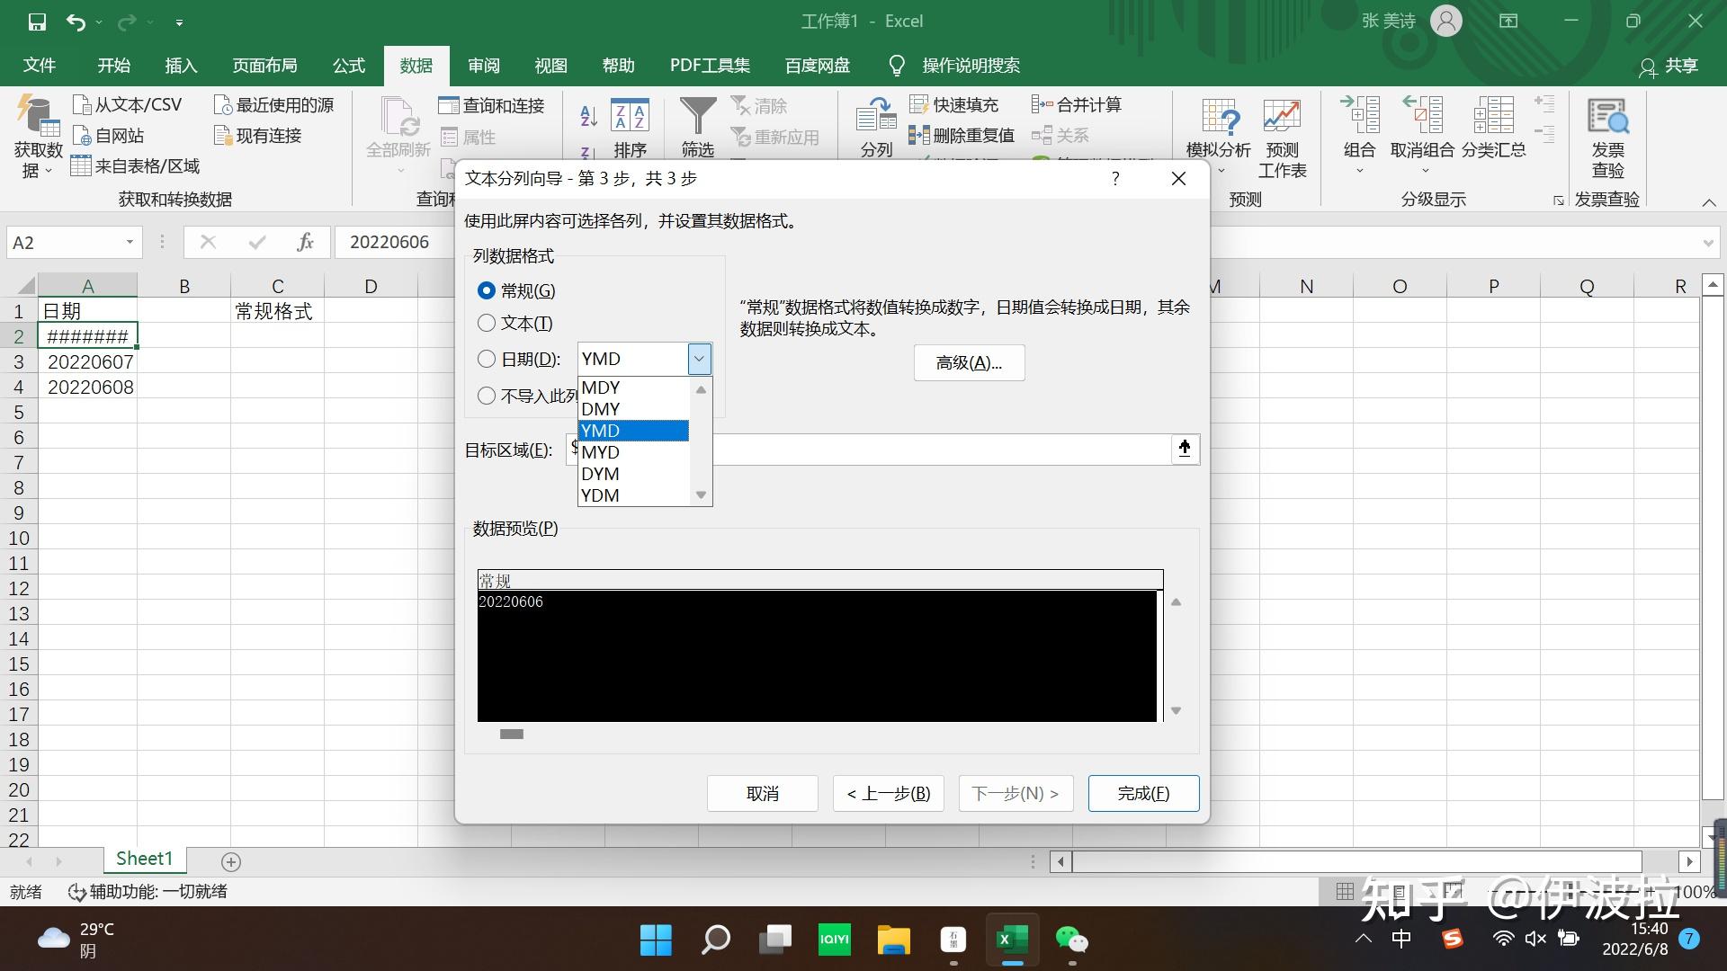Collapse the date format combo box arrow
Viewport: 1727px width, 971px height.
tap(699, 359)
